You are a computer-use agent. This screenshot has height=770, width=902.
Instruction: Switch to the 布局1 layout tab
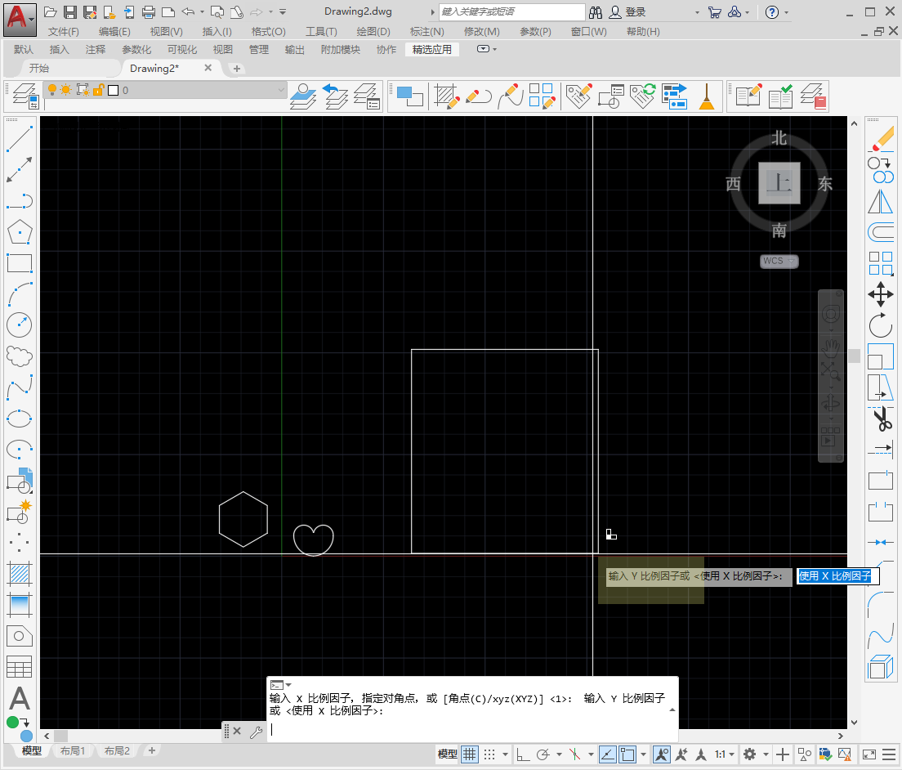[x=72, y=750]
